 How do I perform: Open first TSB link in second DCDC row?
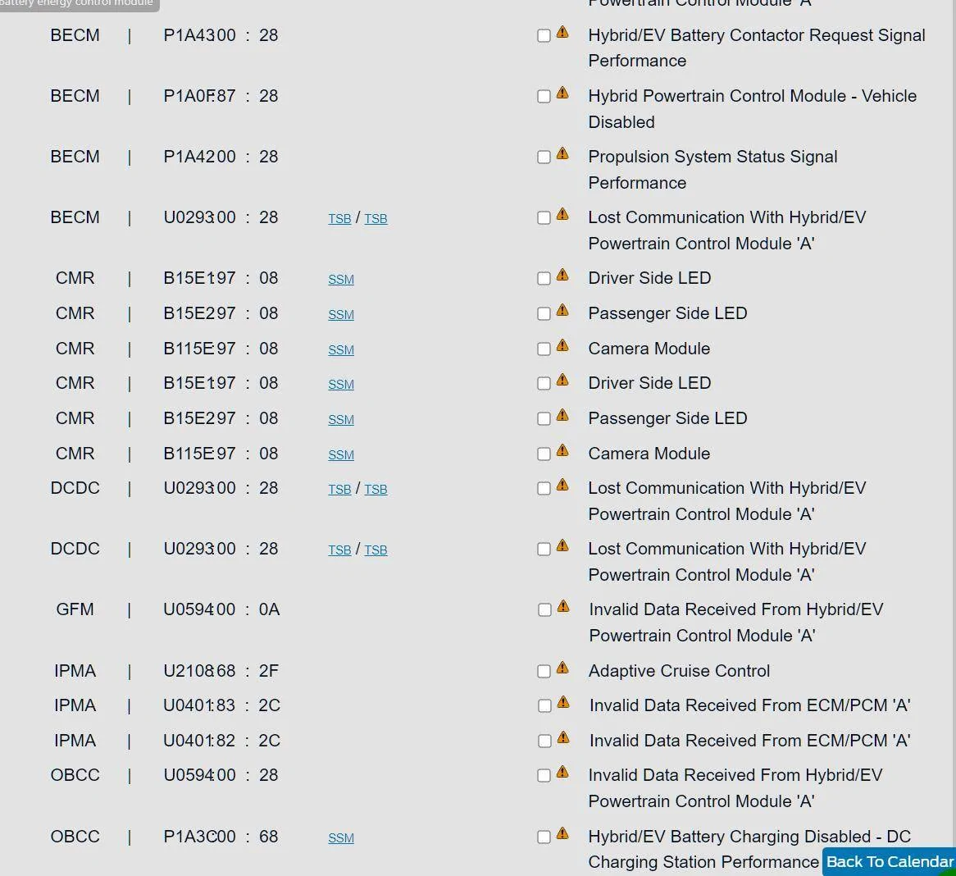[339, 550]
